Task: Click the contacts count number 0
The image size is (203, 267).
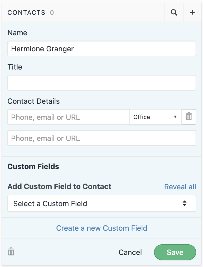Action: (x=52, y=13)
